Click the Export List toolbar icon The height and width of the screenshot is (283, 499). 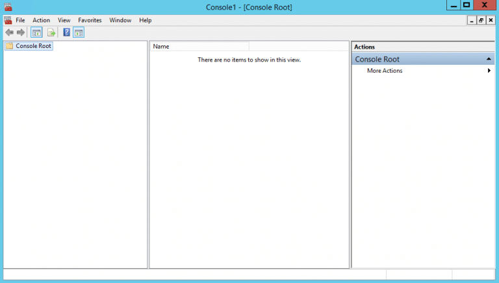(x=51, y=32)
